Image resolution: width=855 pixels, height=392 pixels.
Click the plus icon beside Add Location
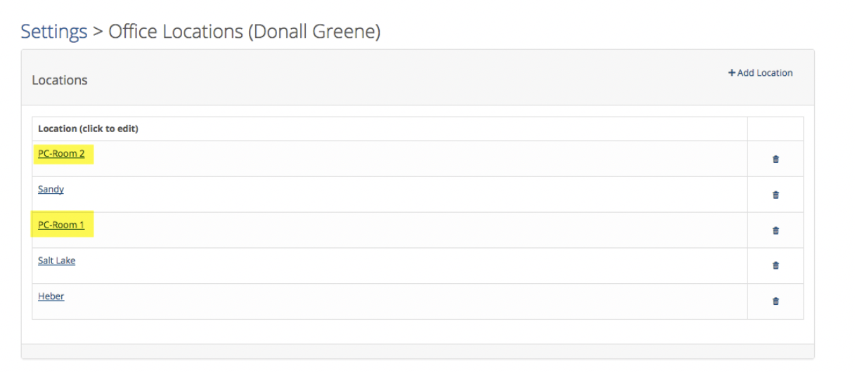[x=731, y=73]
